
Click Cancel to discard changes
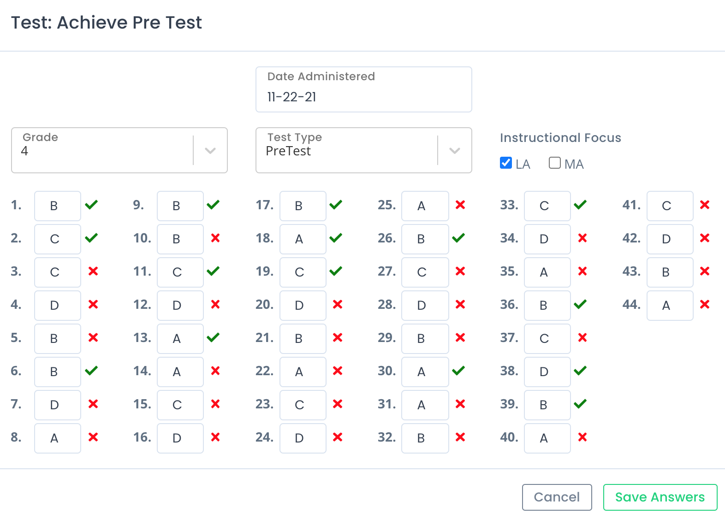557,497
